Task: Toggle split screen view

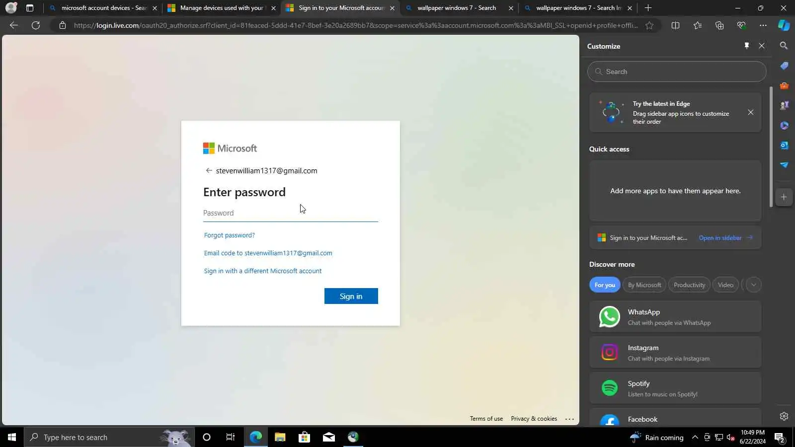Action: click(675, 25)
